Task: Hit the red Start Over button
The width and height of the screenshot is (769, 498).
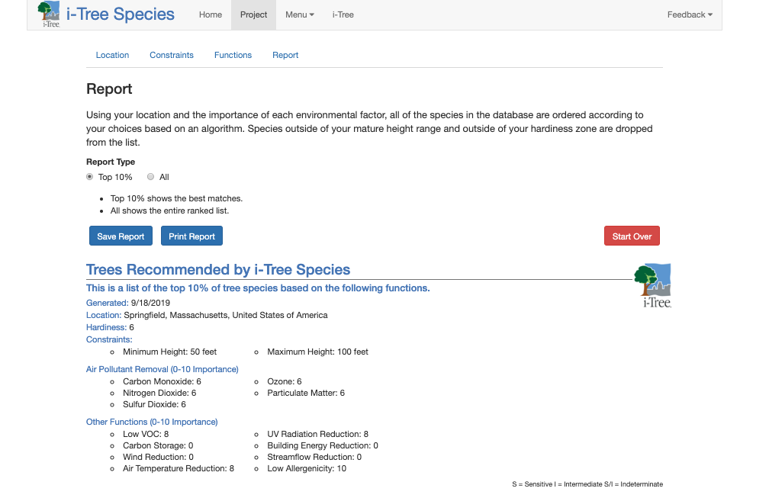Action: point(631,236)
